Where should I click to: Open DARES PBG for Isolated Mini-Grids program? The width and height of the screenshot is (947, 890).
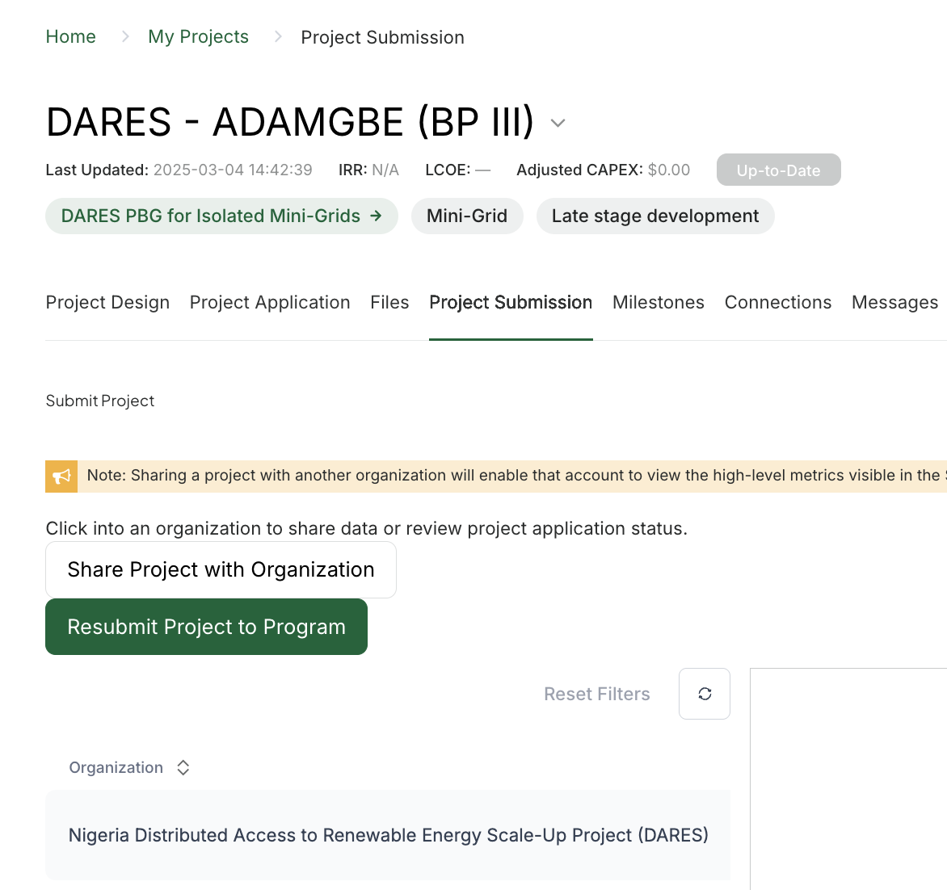point(221,216)
